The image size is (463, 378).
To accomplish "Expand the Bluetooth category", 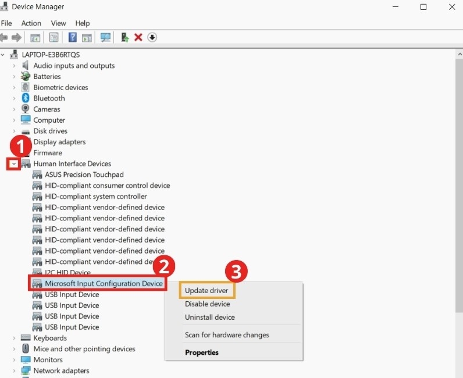I will click(14, 98).
